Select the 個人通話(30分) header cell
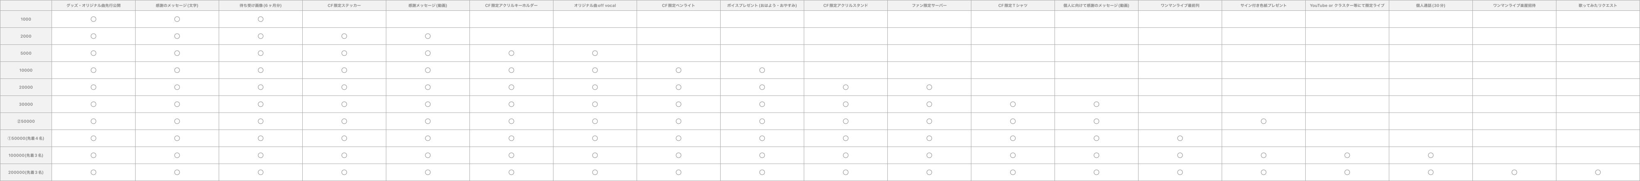The image size is (1640, 181). [x=1430, y=6]
